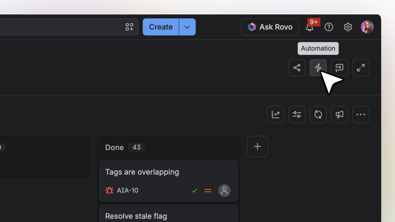Open the Resolve stale flag card
The image size is (395, 222).
click(169, 213)
